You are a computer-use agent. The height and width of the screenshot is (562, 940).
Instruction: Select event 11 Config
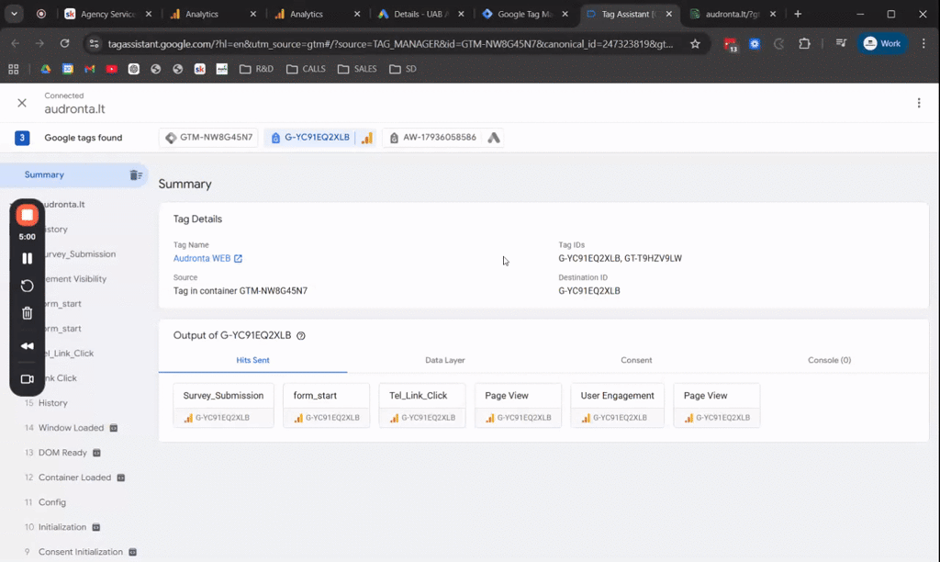pos(52,502)
